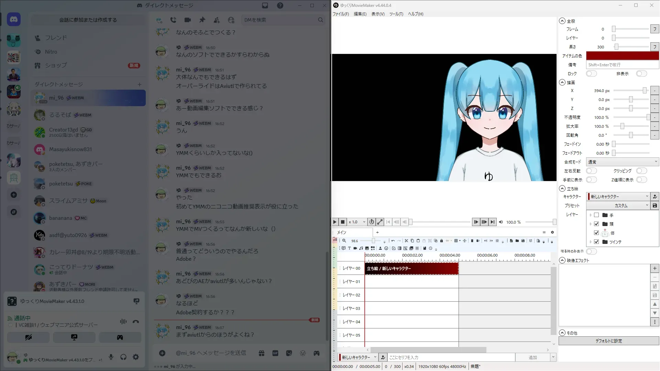Screen dimensions: 660x371
Task: Click the 追加 button next to the serif input
Action: [x=532, y=357]
